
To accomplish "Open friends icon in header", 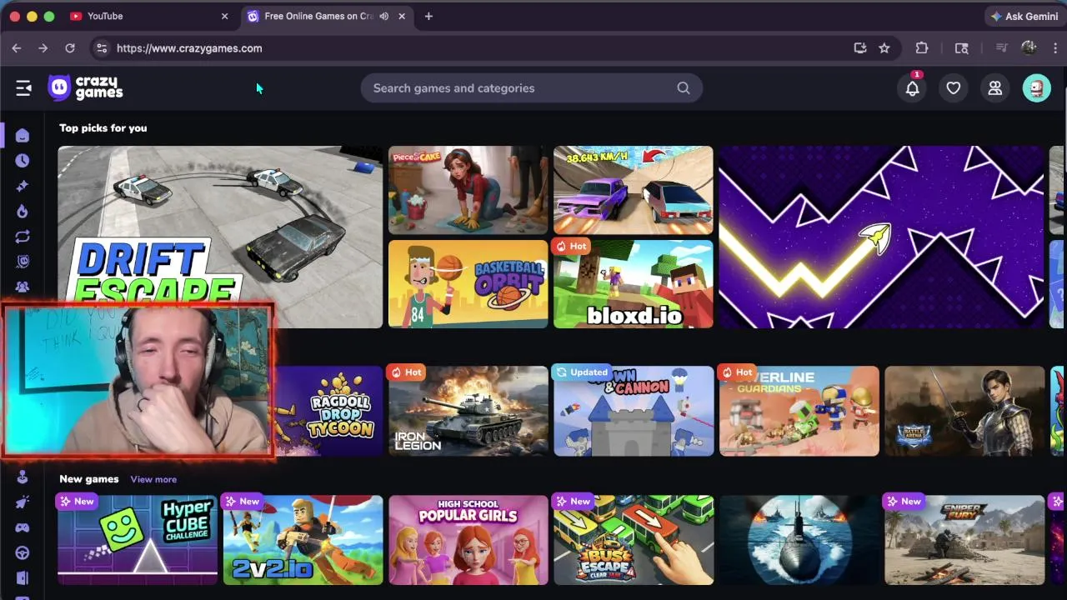I will (994, 88).
